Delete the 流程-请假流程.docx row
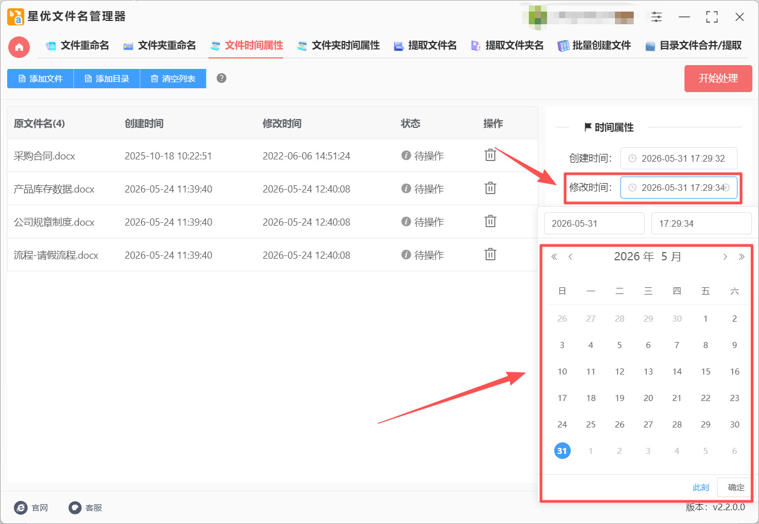The height and width of the screenshot is (524, 759). click(490, 255)
